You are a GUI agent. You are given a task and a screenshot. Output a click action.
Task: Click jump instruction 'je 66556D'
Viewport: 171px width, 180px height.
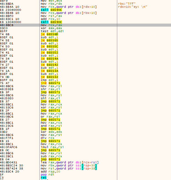click(49, 34)
